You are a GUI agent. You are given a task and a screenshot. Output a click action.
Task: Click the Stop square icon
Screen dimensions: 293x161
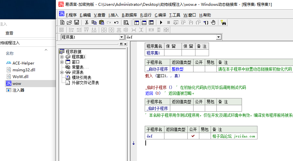169,23
